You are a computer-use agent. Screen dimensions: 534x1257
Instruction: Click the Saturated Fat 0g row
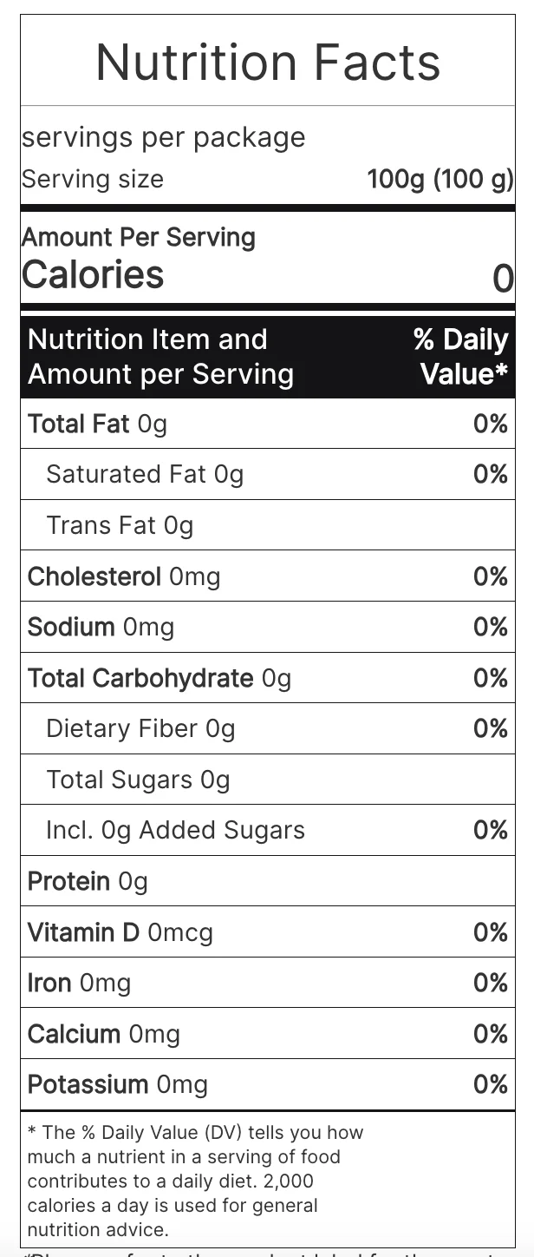pos(268,474)
